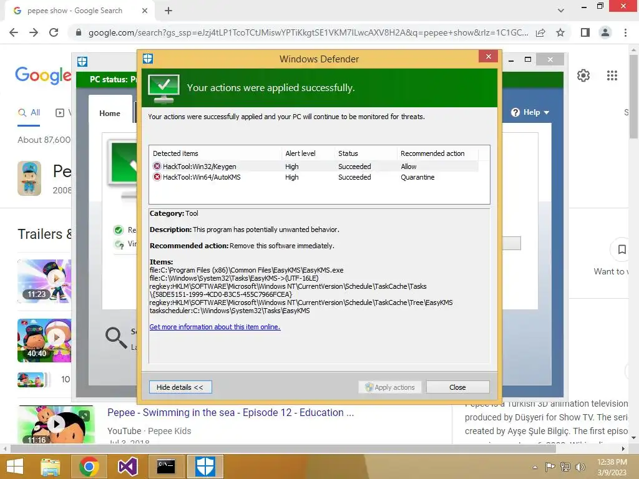This screenshot has height=479, width=639.
Task: Open Help dropdown in Windows Defender
Action: click(530, 112)
